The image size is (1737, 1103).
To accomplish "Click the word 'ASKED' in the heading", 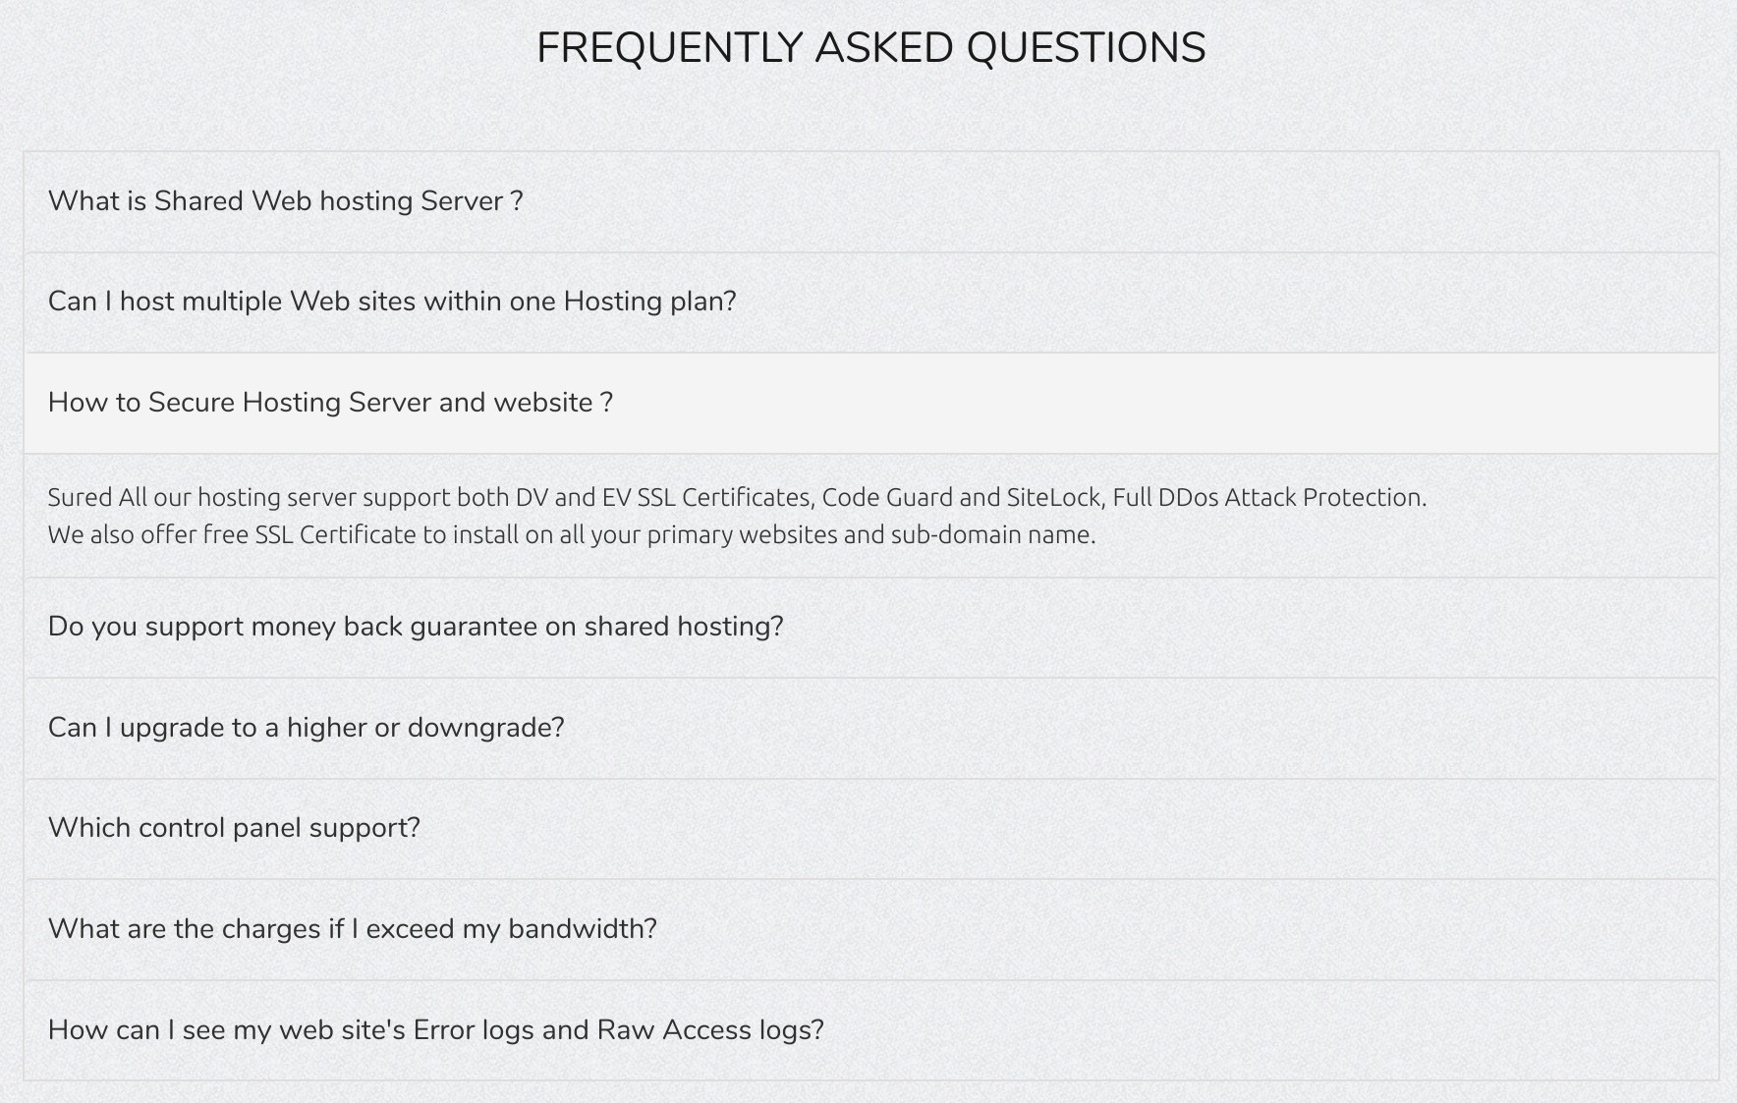I will [x=884, y=48].
